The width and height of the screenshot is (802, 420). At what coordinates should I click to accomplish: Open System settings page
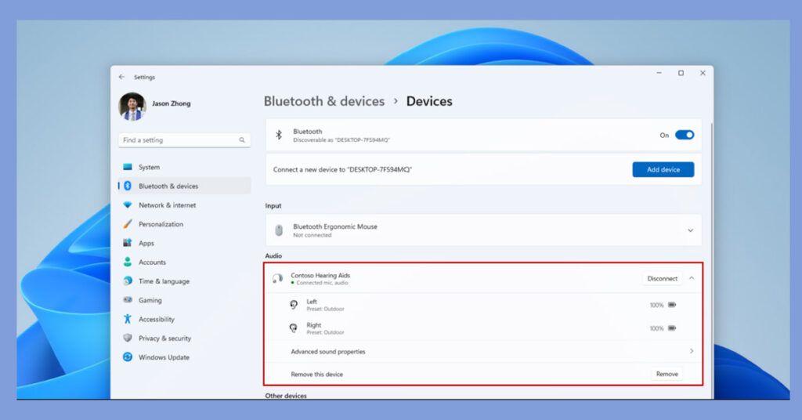point(184,167)
